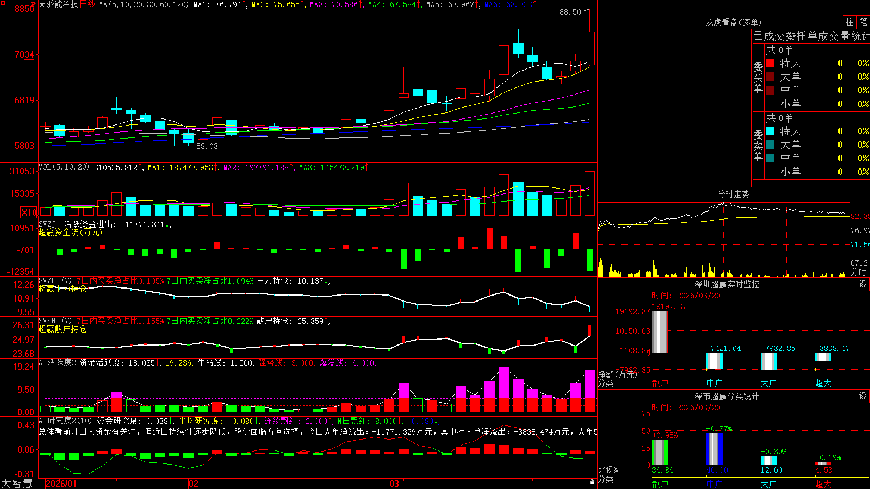Viewport: 870px width, 489px height.
Task: Click the lock icon at timeline end
Action: coord(593,482)
